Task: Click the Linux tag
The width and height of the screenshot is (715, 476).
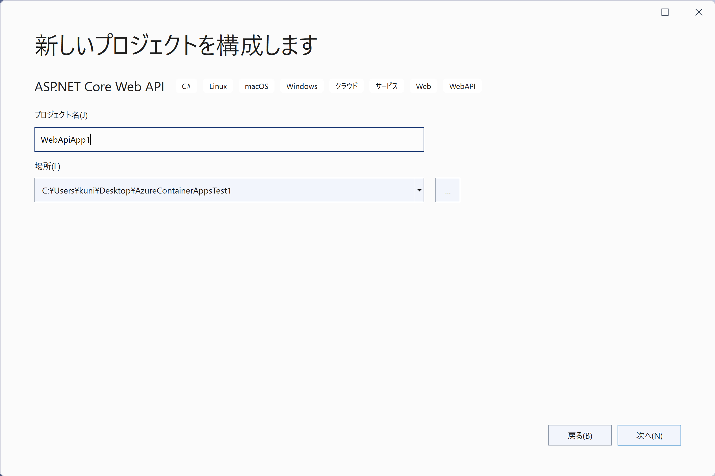Action: point(218,86)
